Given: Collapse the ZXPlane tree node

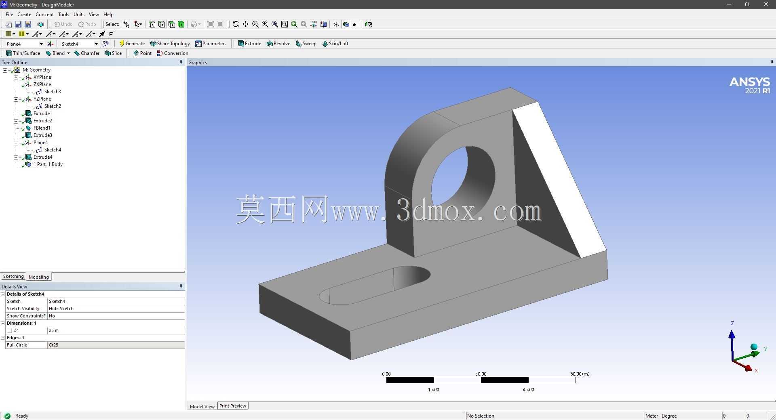Looking at the screenshot, I should 16,85.
